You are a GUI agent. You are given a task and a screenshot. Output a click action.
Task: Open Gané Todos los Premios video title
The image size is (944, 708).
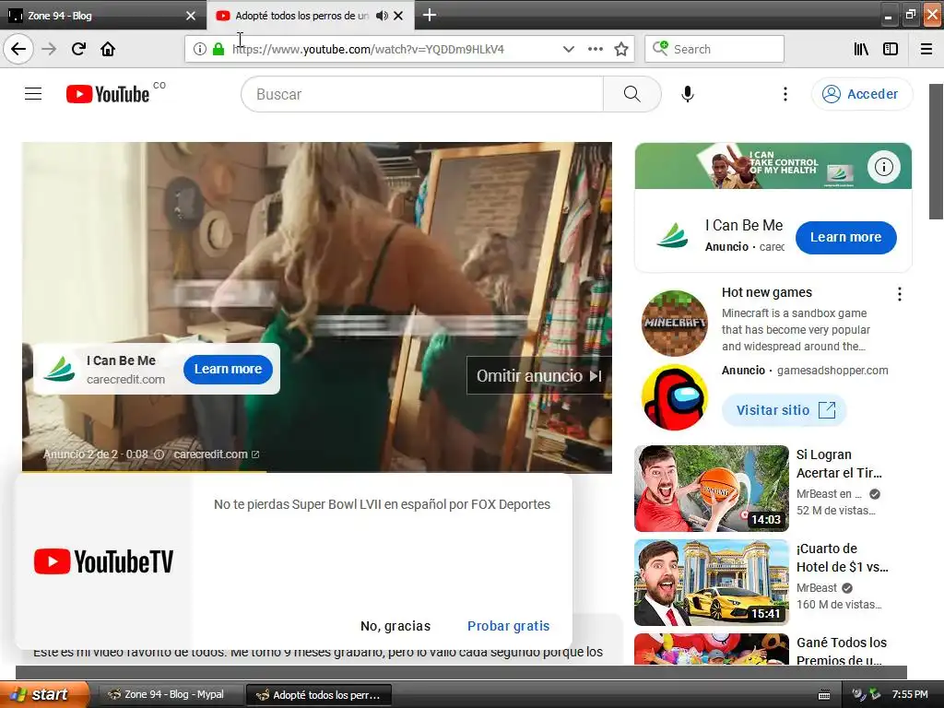tap(841, 651)
